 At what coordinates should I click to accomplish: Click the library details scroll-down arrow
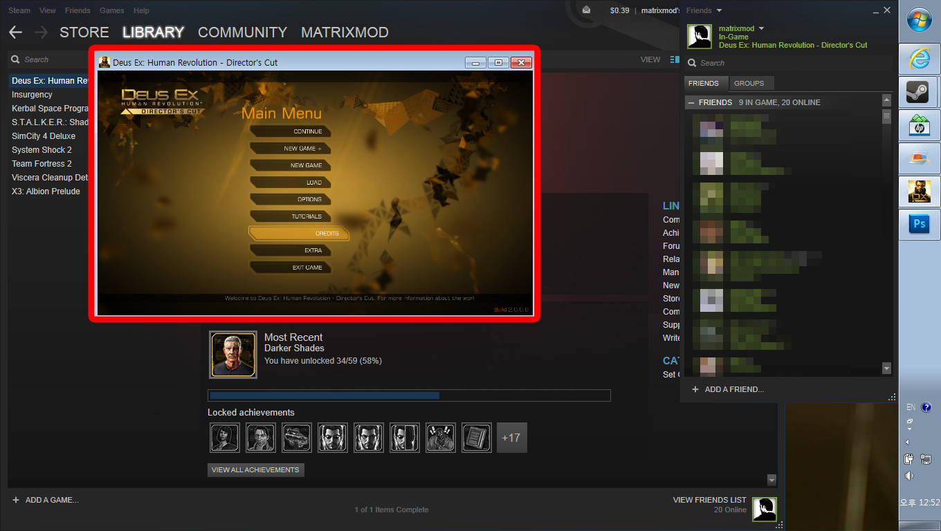click(x=772, y=480)
